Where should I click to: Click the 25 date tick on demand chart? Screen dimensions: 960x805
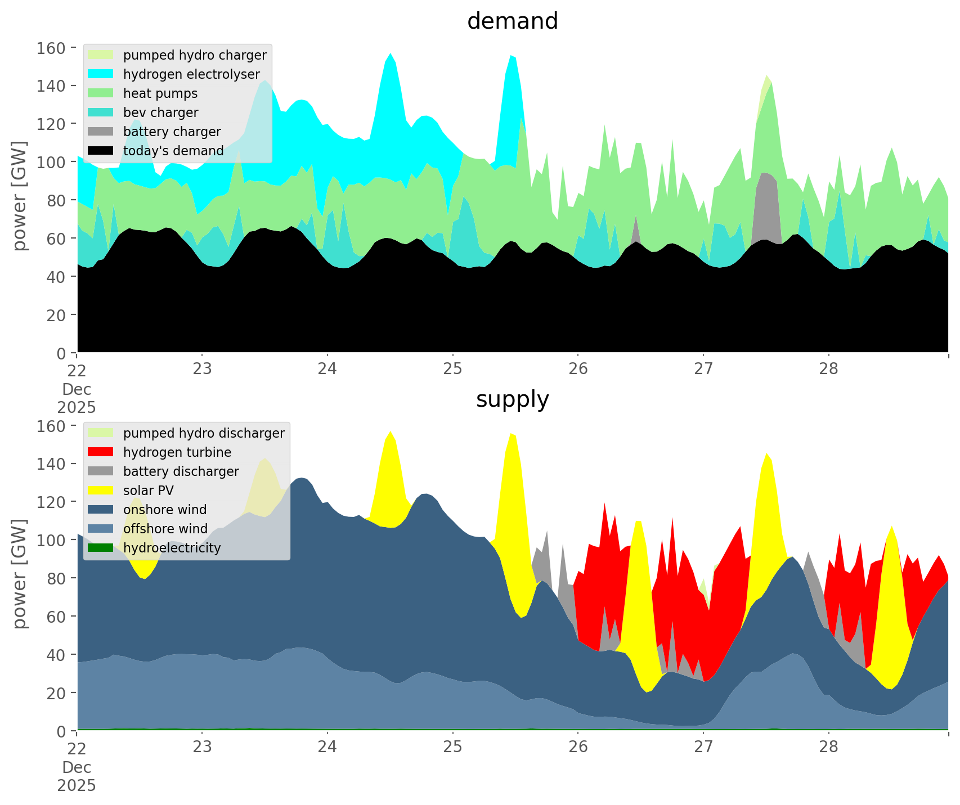(x=452, y=370)
